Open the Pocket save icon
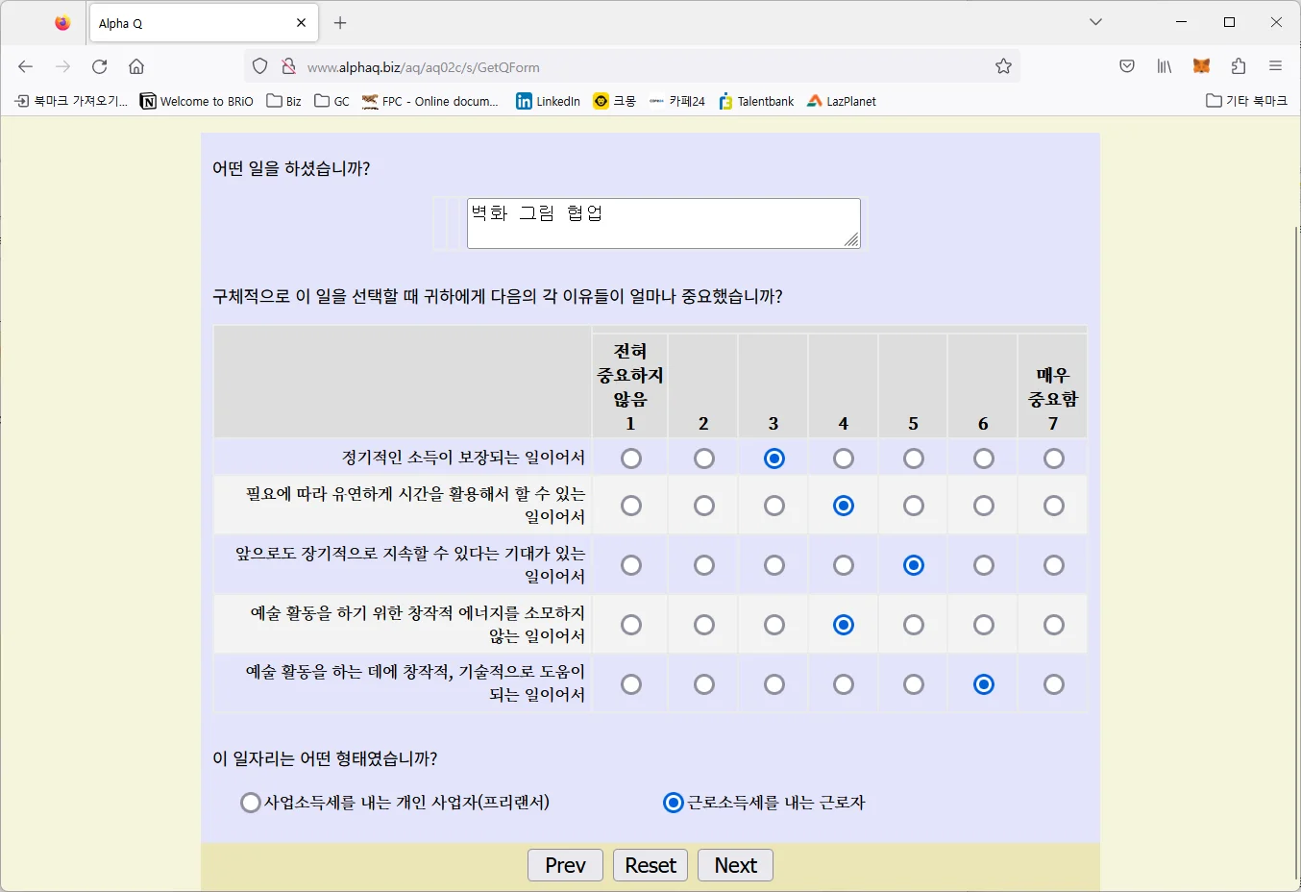1301x892 pixels. tap(1127, 66)
